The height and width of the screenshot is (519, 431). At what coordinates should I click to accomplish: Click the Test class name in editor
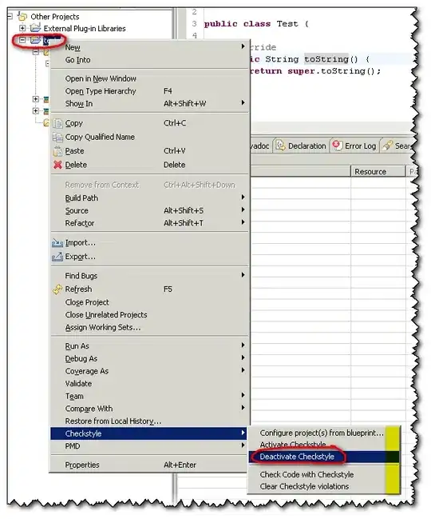pyautogui.click(x=287, y=24)
